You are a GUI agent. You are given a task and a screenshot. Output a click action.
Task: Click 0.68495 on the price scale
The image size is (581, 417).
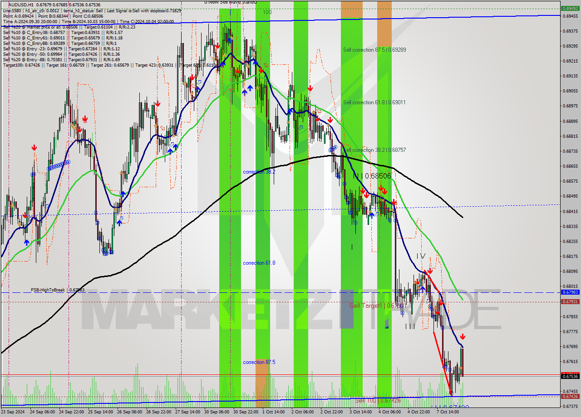coord(570,196)
